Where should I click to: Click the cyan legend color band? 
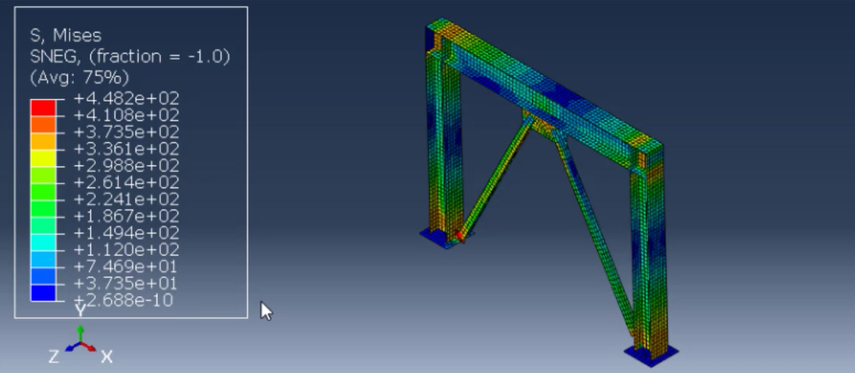(x=43, y=242)
